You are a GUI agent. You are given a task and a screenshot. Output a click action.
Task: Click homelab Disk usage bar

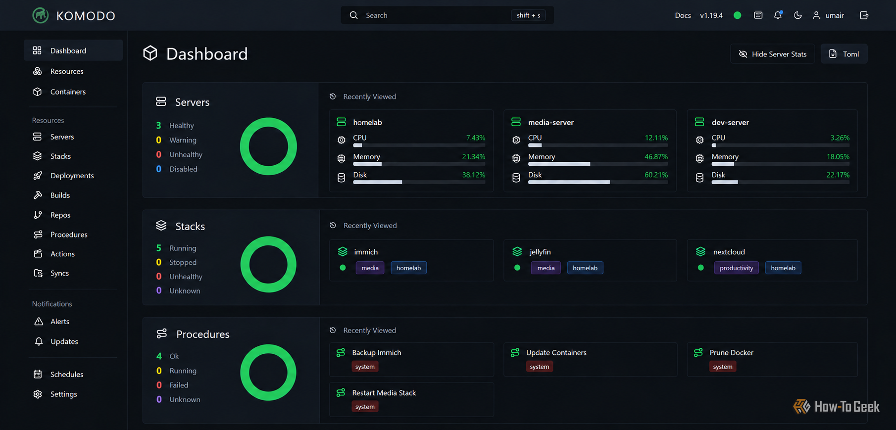tap(419, 182)
